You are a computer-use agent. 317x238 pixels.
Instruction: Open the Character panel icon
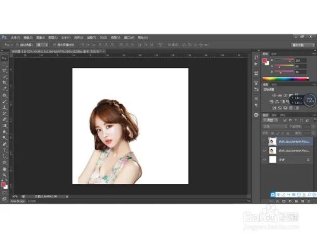256,98
